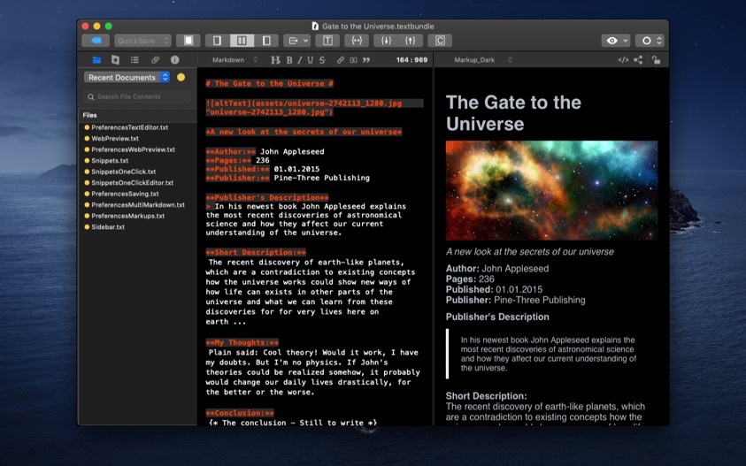Toggle underline formatting

click(311, 60)
